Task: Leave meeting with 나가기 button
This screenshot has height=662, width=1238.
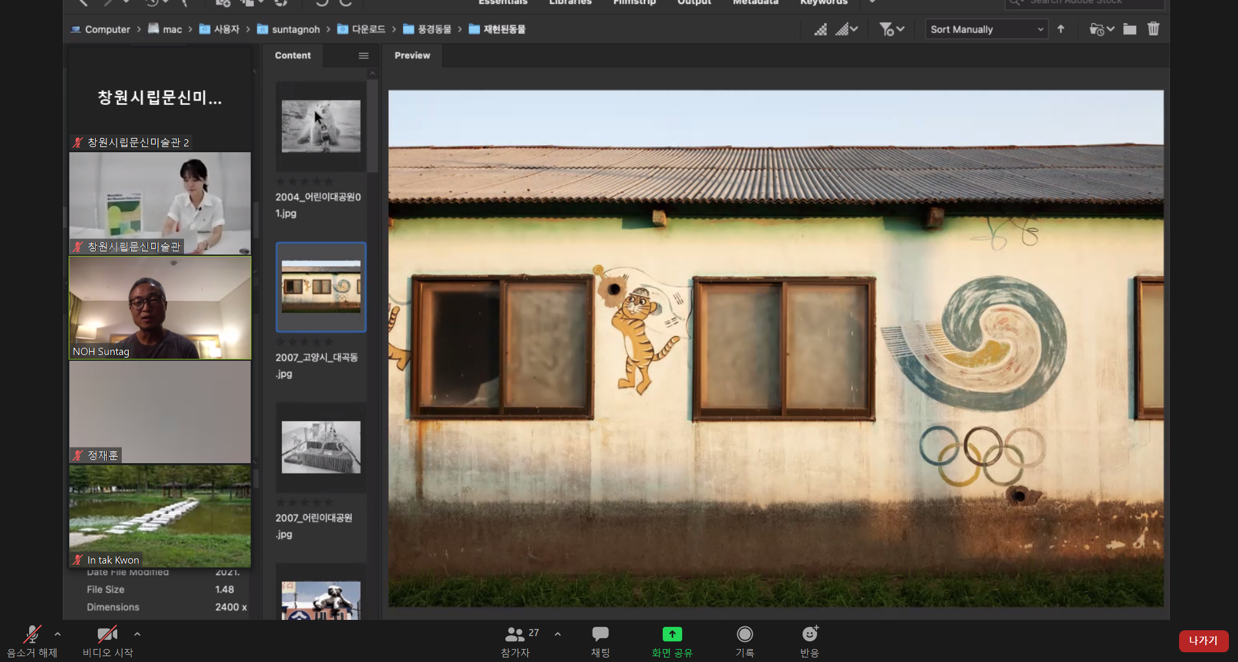Action: (1204, 641)
